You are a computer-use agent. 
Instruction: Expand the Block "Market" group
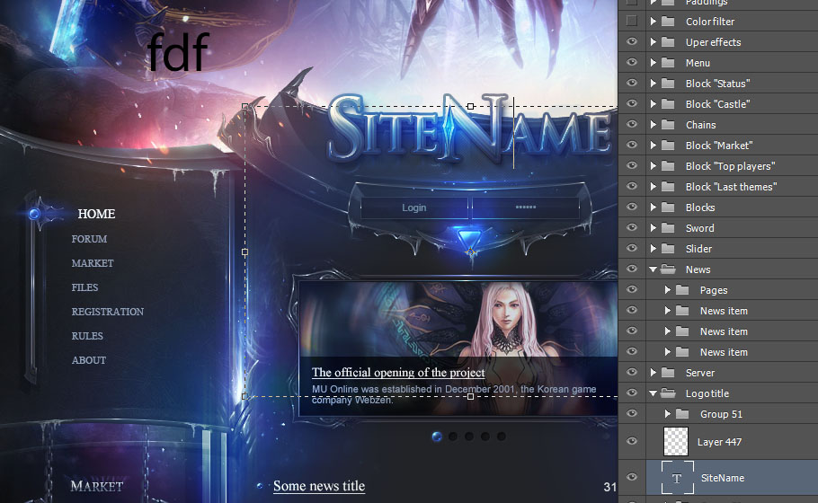(654, 146)
